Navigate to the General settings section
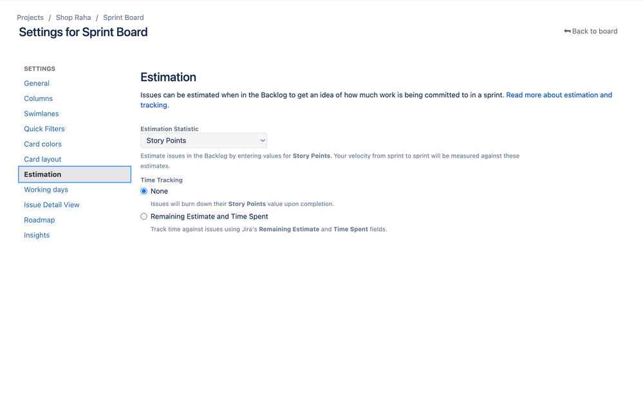Viewport: 643px width, 393px height. click(x=36, y=83)
